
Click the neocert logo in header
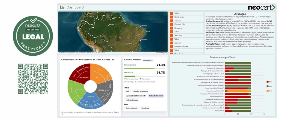tap(261, 7)
